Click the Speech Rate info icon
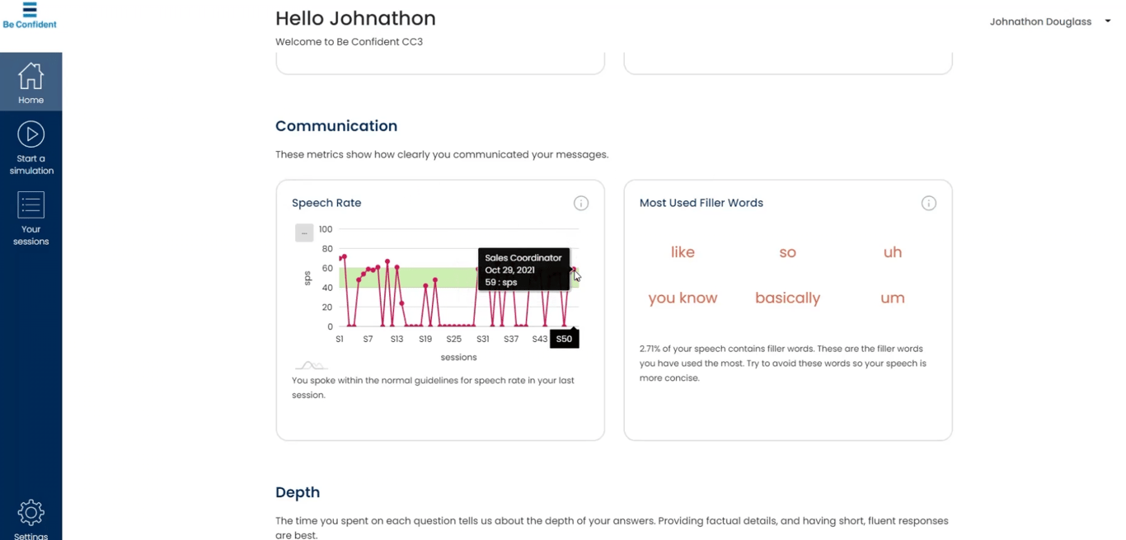Viewport: 1126px width, 540px height. pos(581,203)
